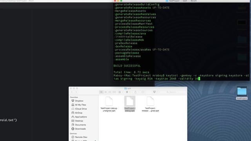Screen dimensions: 251x141
Task: Click the ':processReleaseManifest' Terminal line
Action: coord(133,24)
